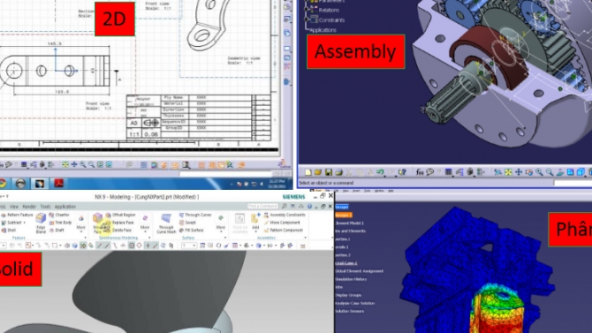This screenshot has height=333, width=592.
Task: Open Subtract dropdown arrow in NX ribbon
Action: [x=25, y=223]
